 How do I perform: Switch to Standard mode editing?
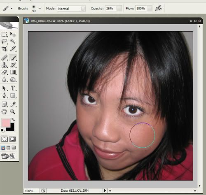[x=5, y=139]
